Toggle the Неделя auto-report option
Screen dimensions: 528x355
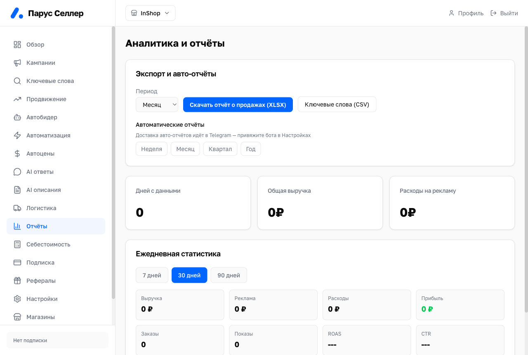151,149
